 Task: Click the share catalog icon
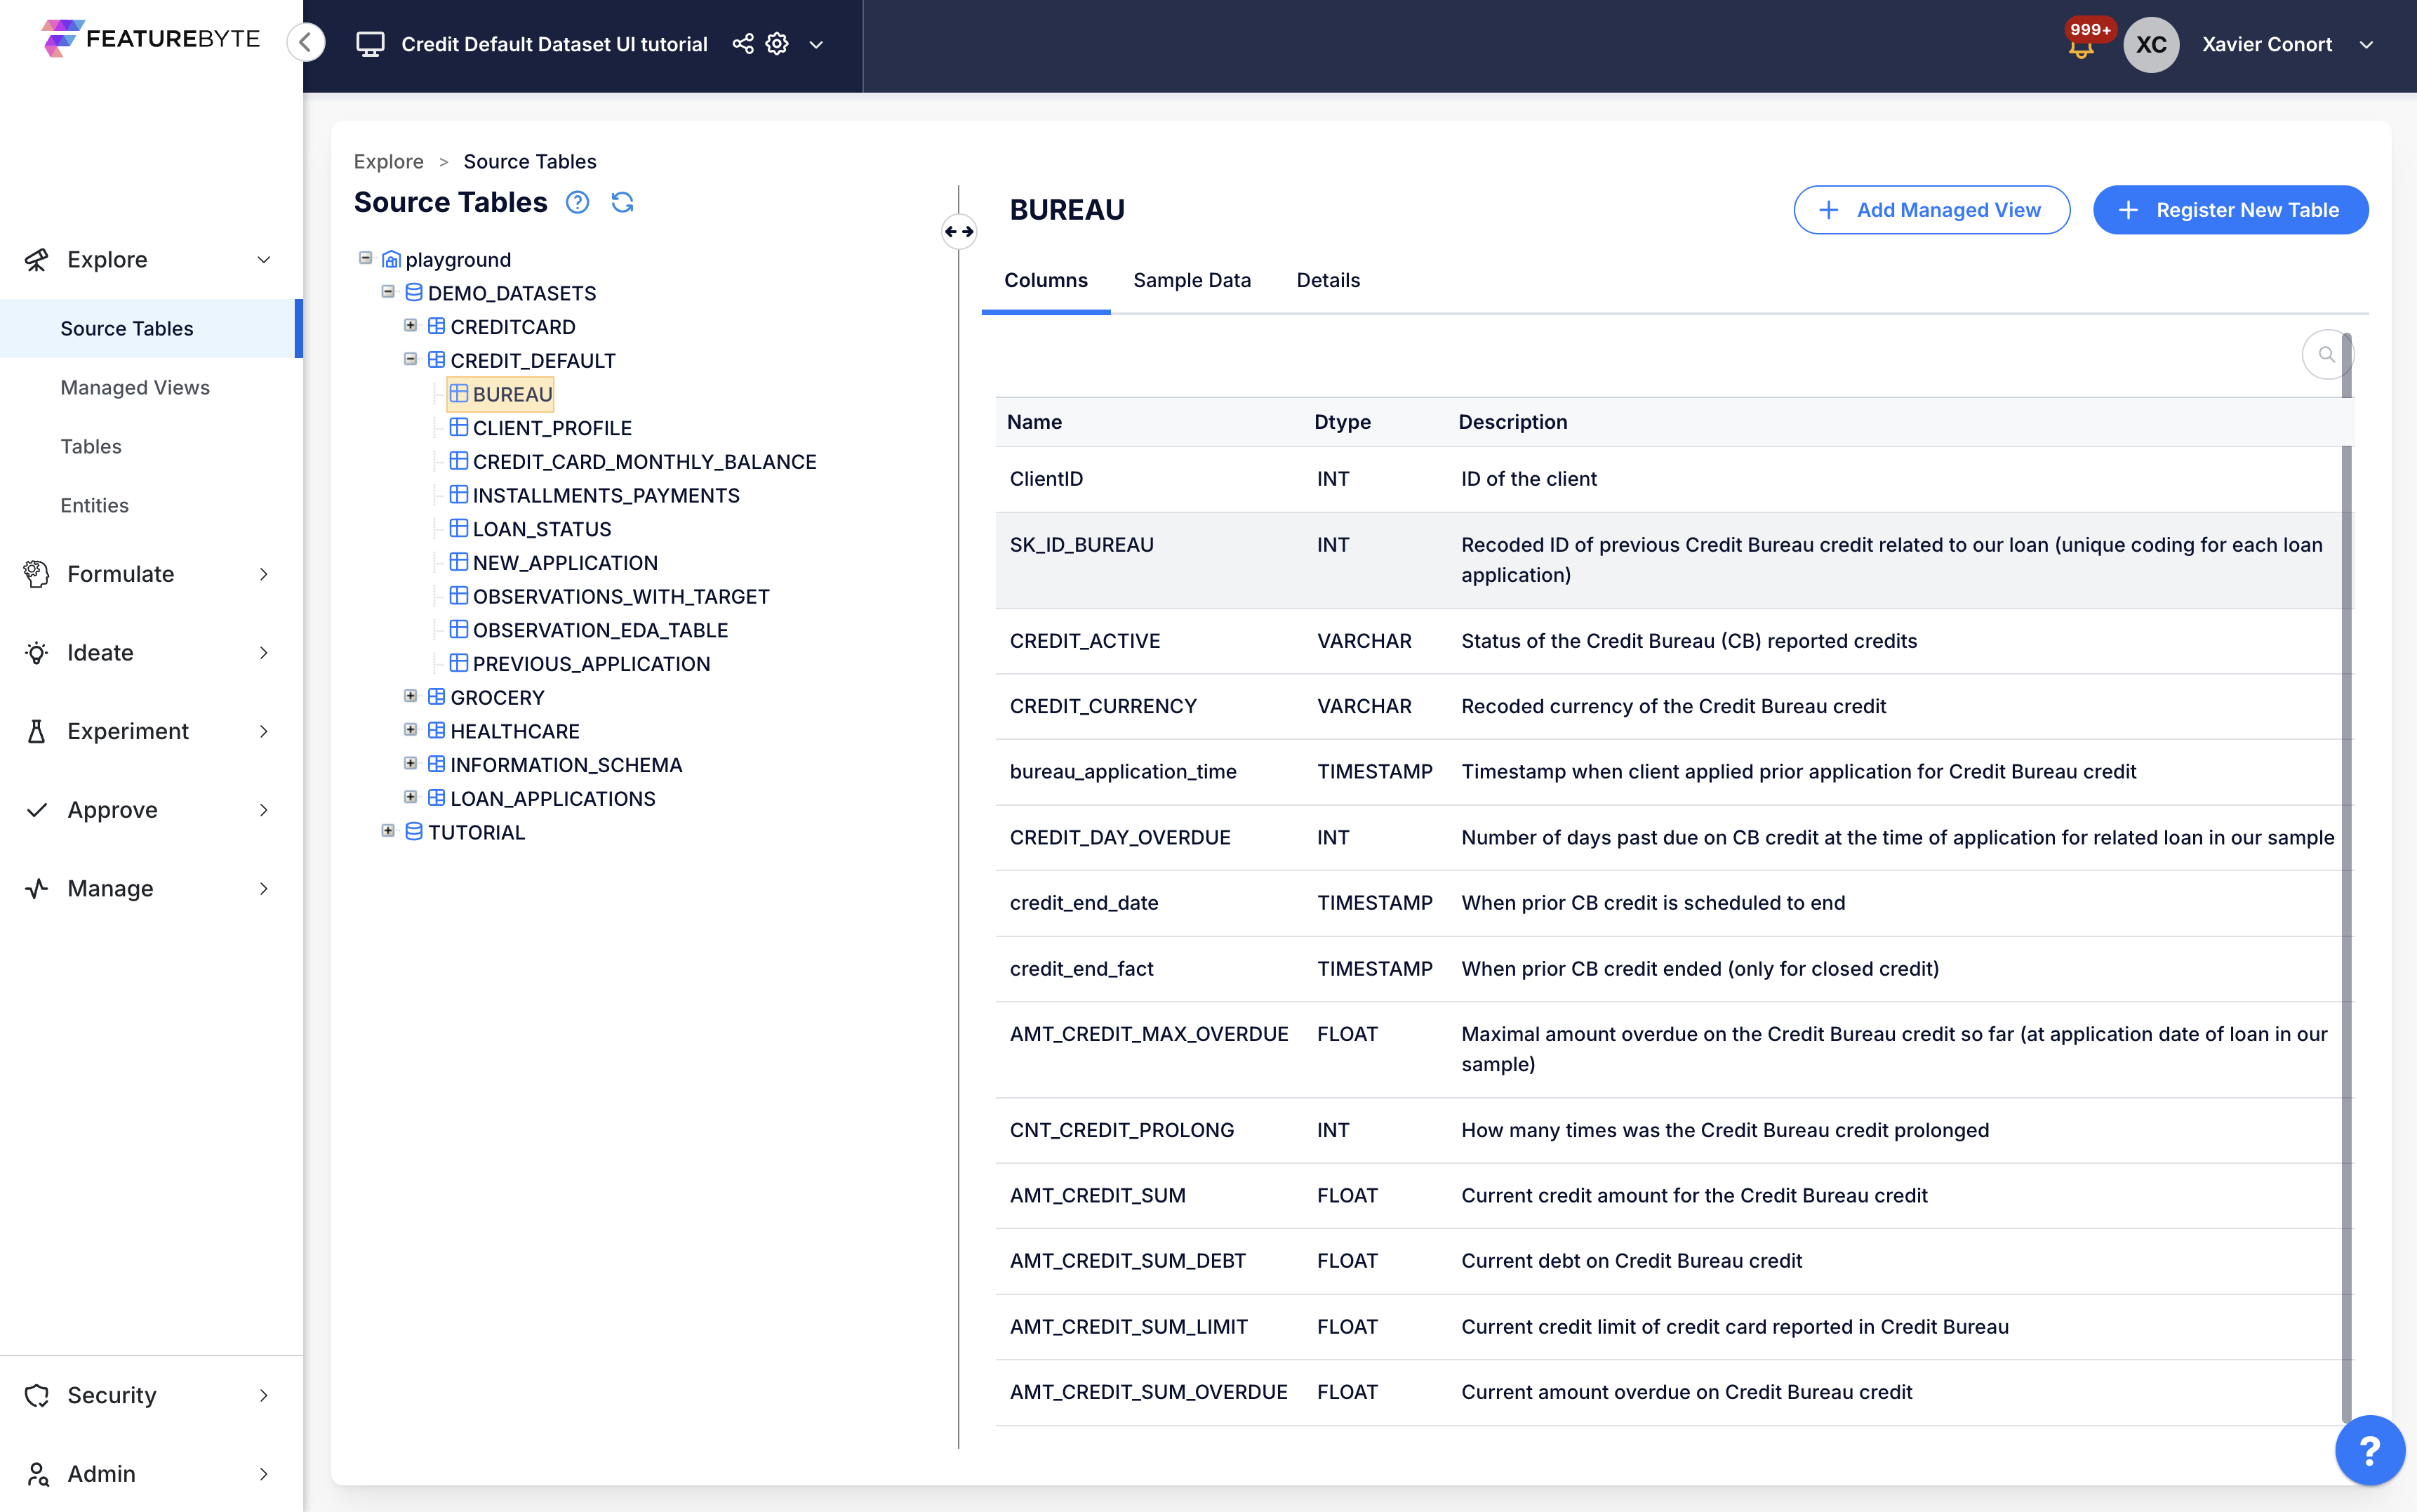click(743, 44)
